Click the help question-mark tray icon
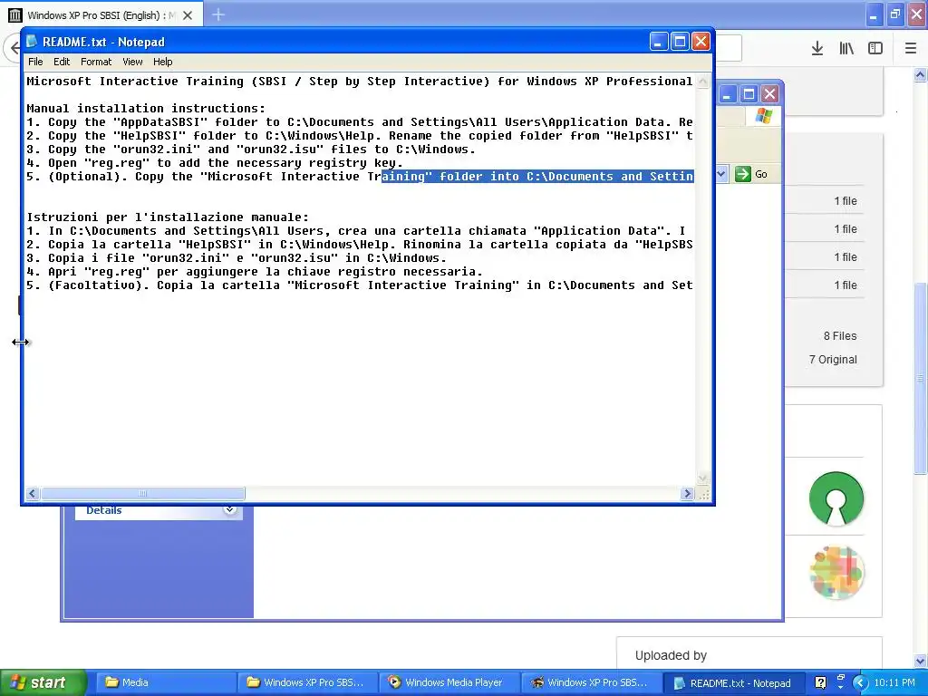Viewport: 928px width, 696px height. pyautogui.click(x=820, y=682)
